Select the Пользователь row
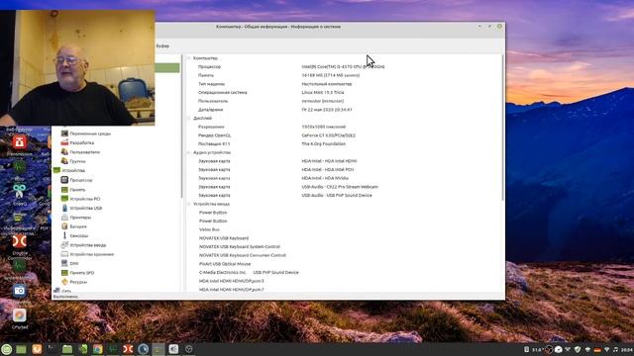 pos(344,101)
